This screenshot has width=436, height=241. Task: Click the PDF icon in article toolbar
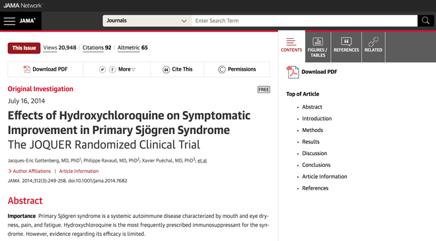(x=26, y=69)
